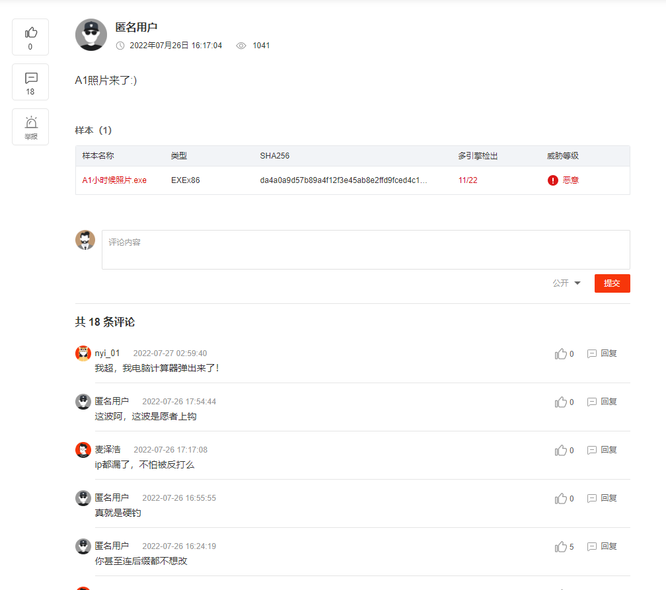Click the SHA256 hash value
Viewport: 666px width, 590px height.
click(x=343, y=180)
